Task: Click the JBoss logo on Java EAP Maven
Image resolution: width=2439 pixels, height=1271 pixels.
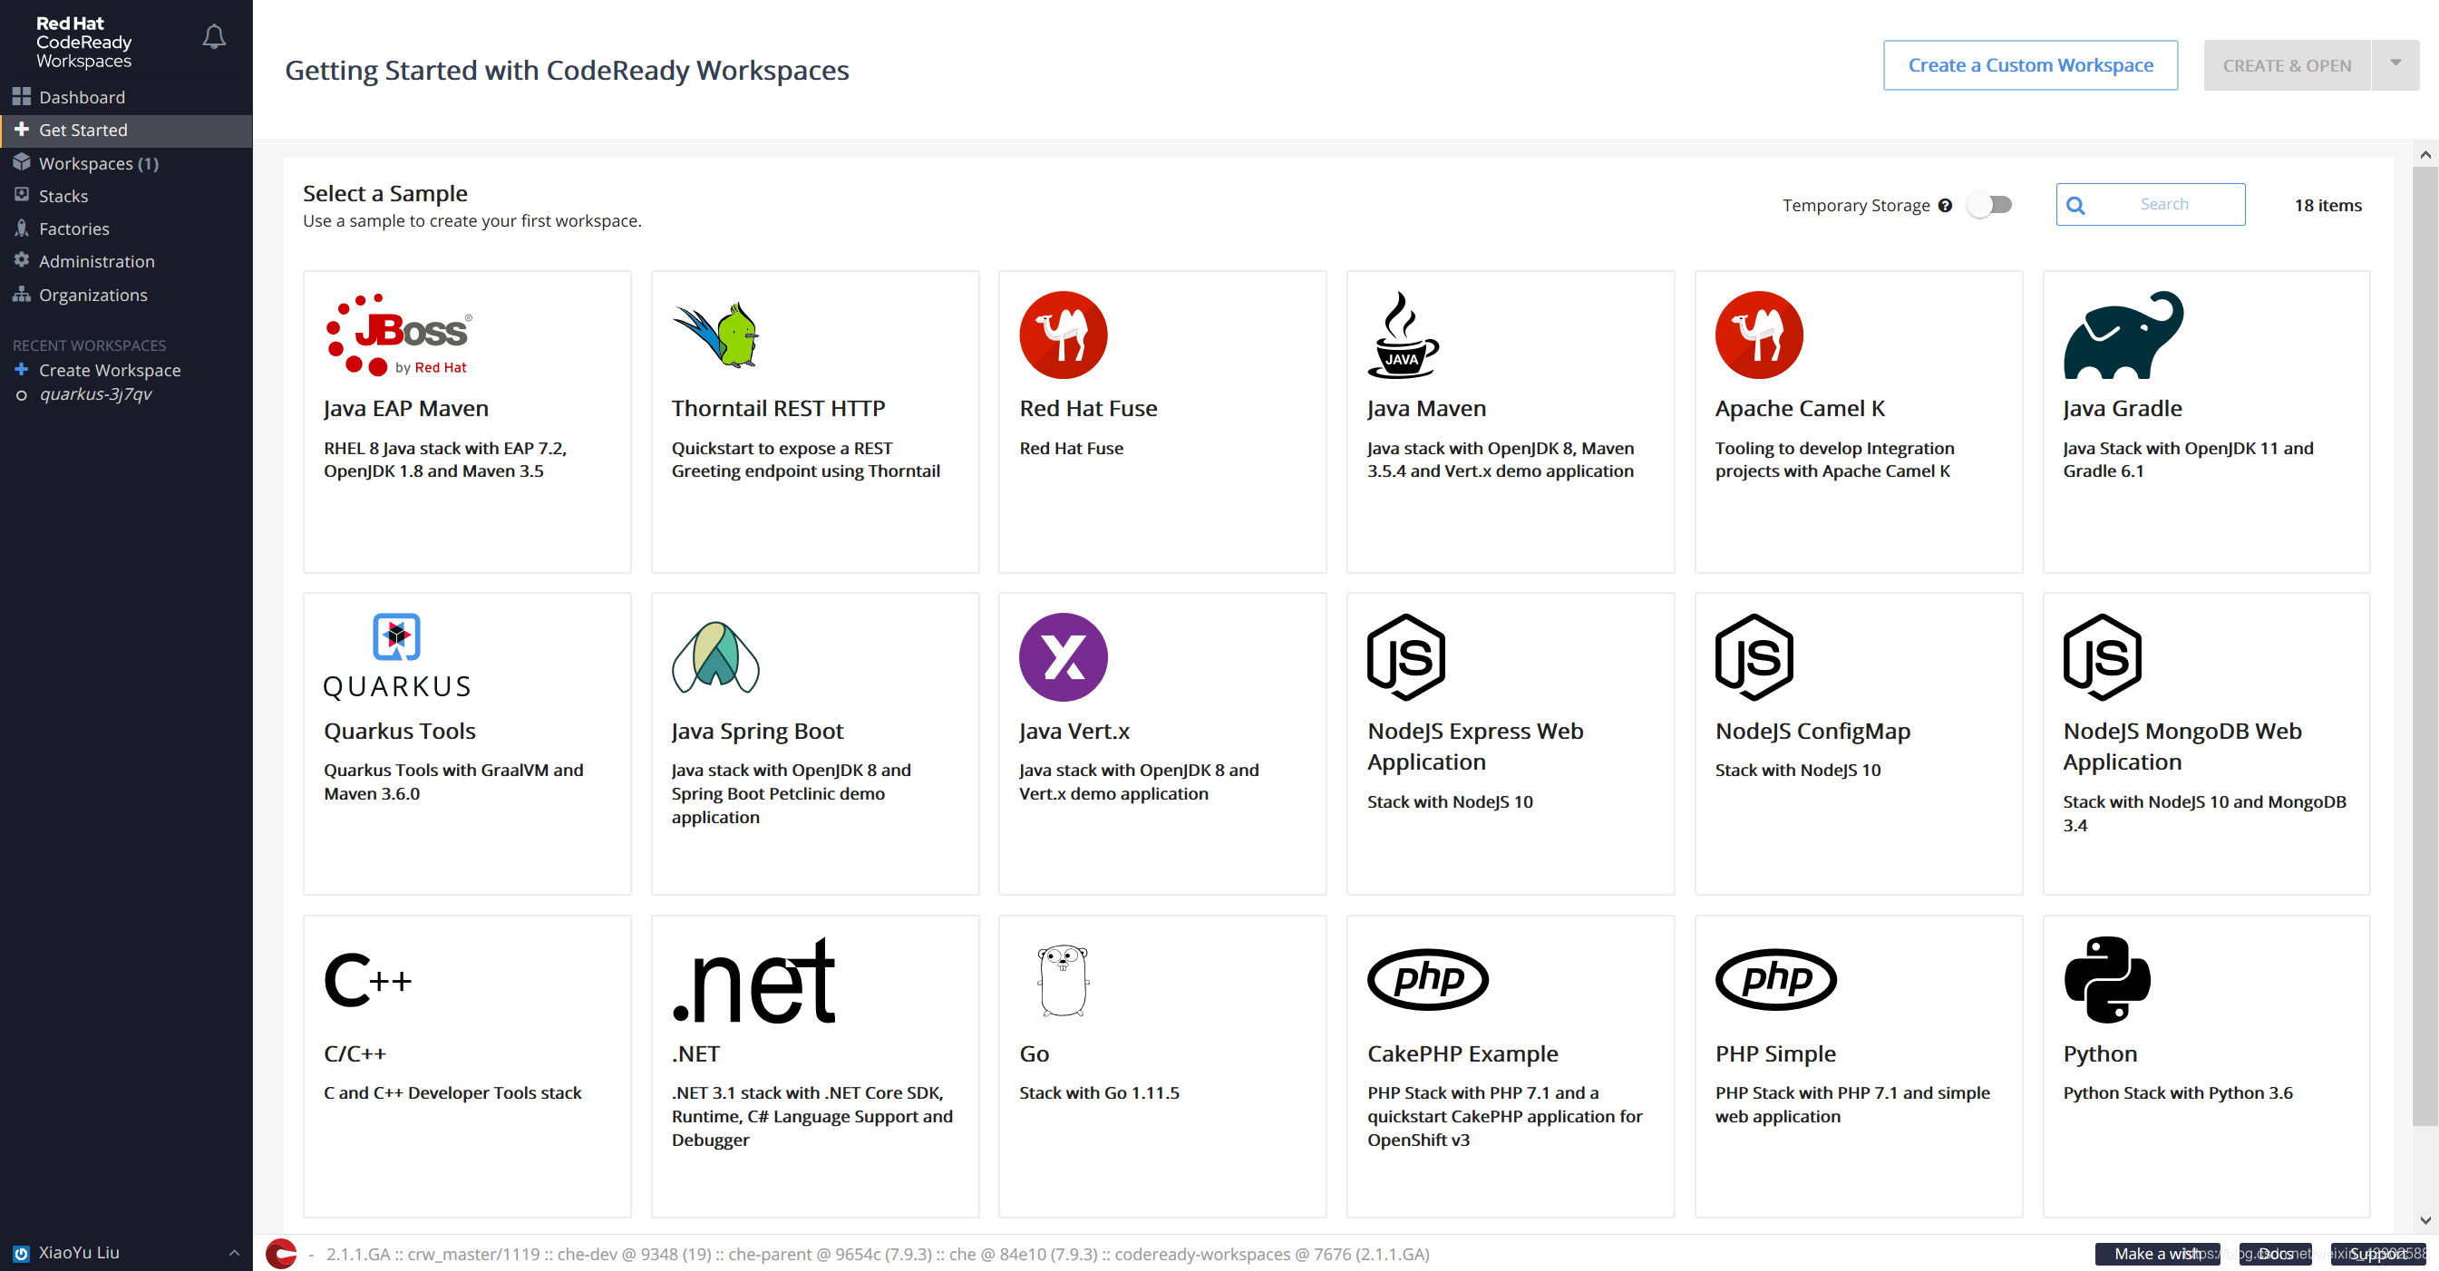Action: tap(398, 335)
